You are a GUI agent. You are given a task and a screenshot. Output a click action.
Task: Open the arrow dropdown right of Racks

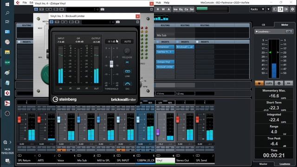tap(268, 9)
